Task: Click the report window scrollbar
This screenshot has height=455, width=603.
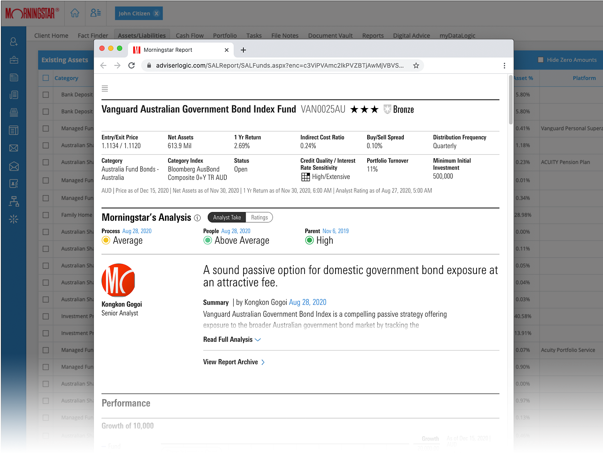Action: [x=510, y=100]
